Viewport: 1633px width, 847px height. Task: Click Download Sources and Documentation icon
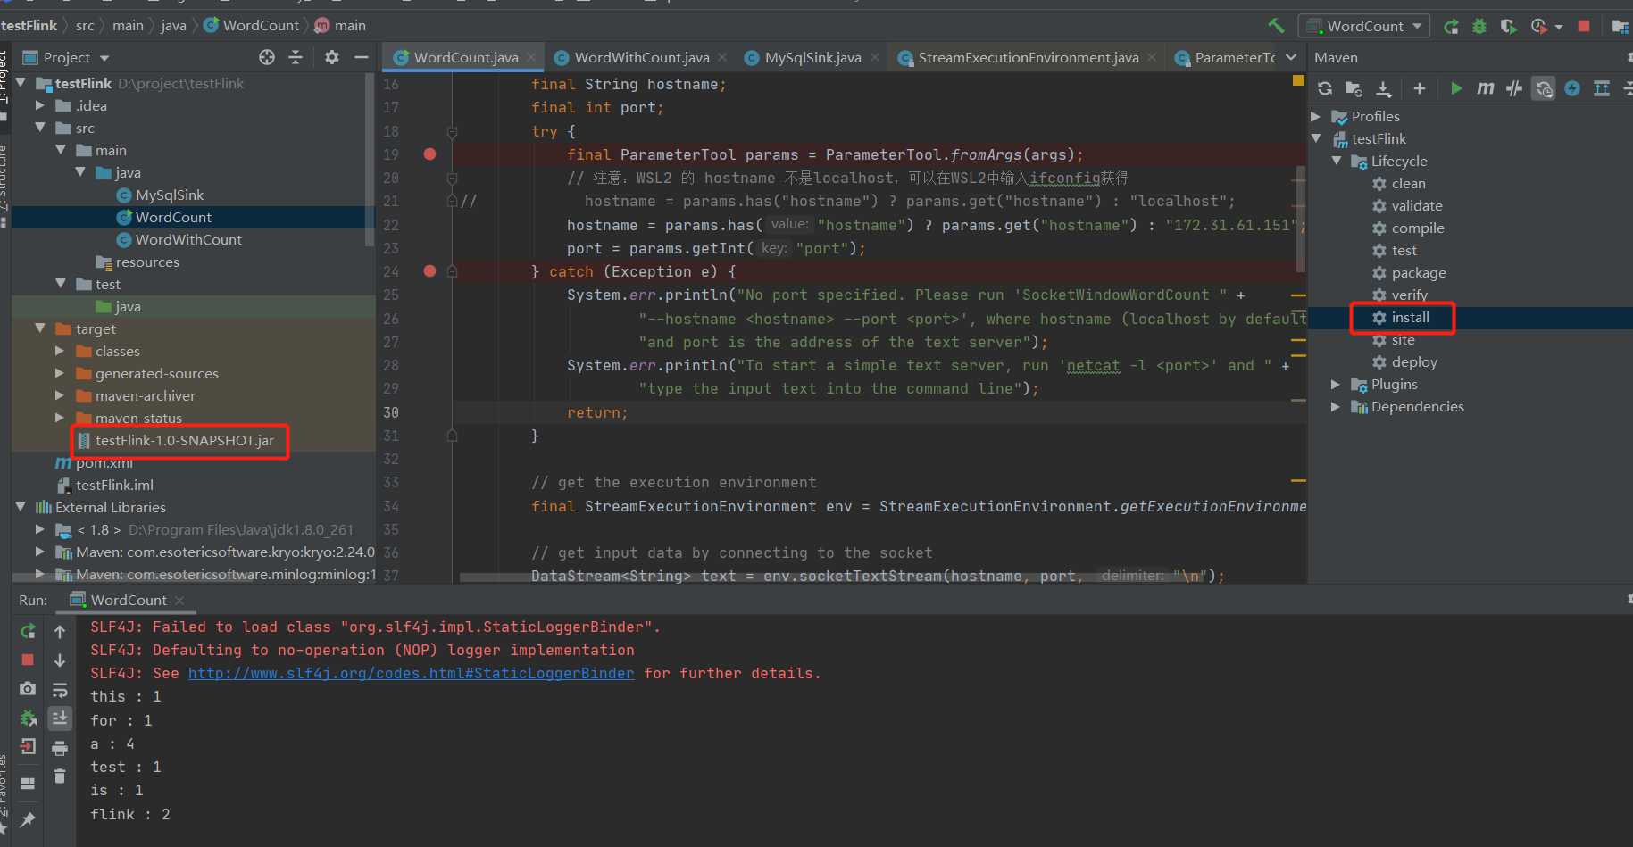click(1384, 88)
